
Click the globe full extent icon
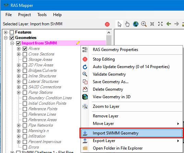point(136,24)
